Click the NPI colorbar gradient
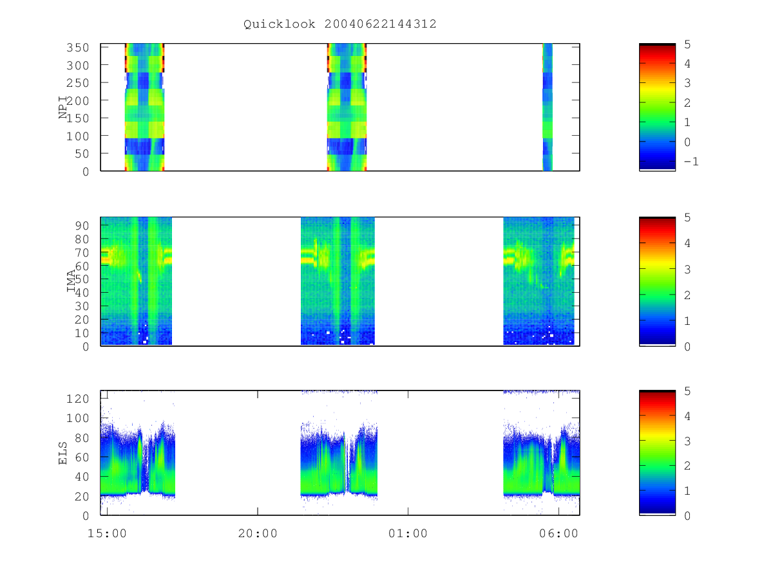The width and height of the screenshot is (773, 579). pyautogui.click(x=657, y=107)
